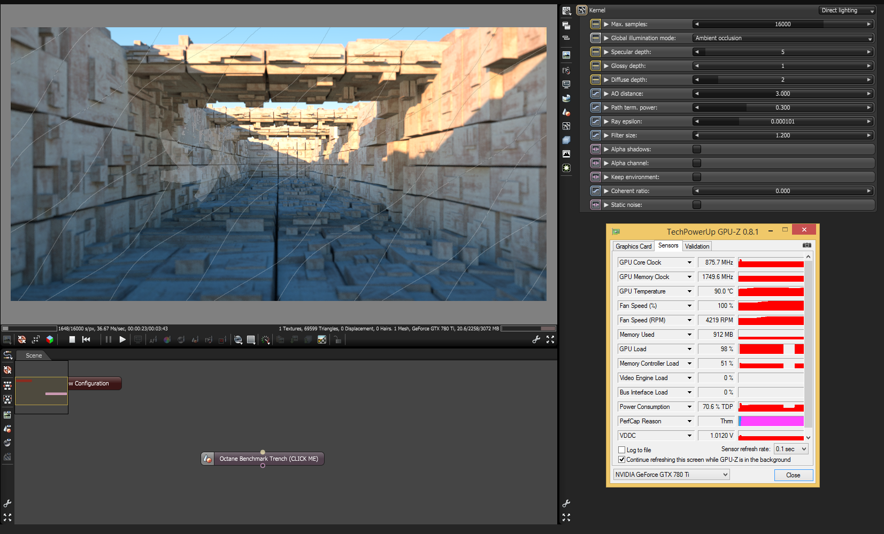Increase Specular depth with the right arrow
This screenshot has height=534, width=884.
pos(869,52)
